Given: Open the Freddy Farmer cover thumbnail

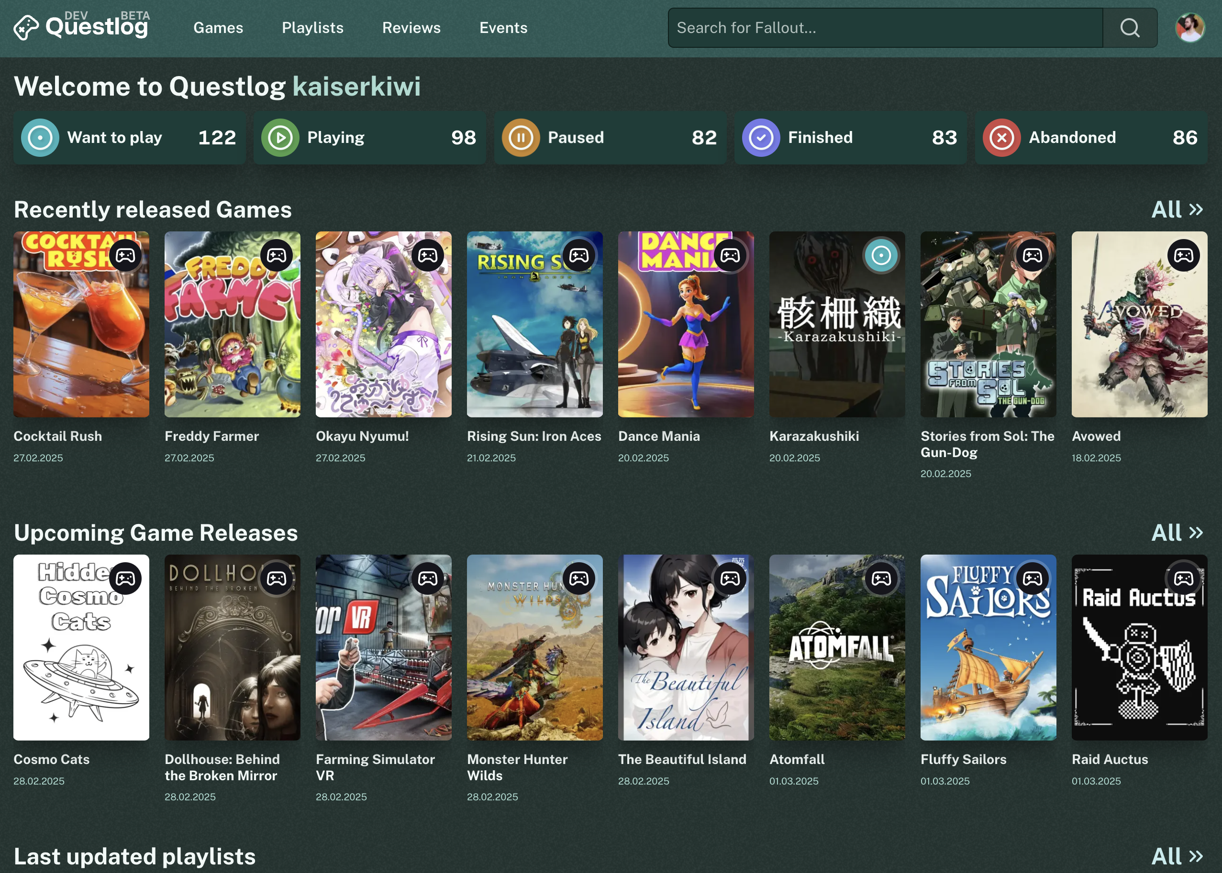Looking at the screenshot, I should coord(233,324).
